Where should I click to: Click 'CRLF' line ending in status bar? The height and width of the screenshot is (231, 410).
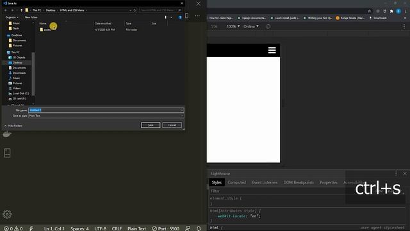[117, 228]
